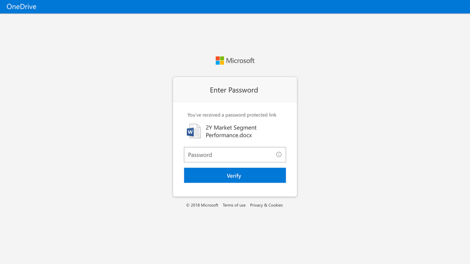Screen dimensions: 470x264
Task: Open the Terms of use link
Action: tap(234, 205)
